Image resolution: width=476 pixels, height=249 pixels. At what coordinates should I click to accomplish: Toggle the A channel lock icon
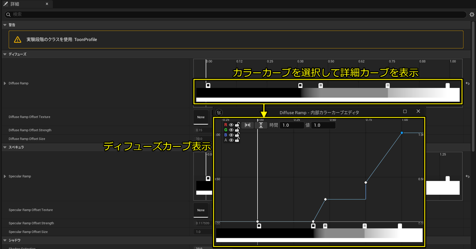click(x=237, y=140)
